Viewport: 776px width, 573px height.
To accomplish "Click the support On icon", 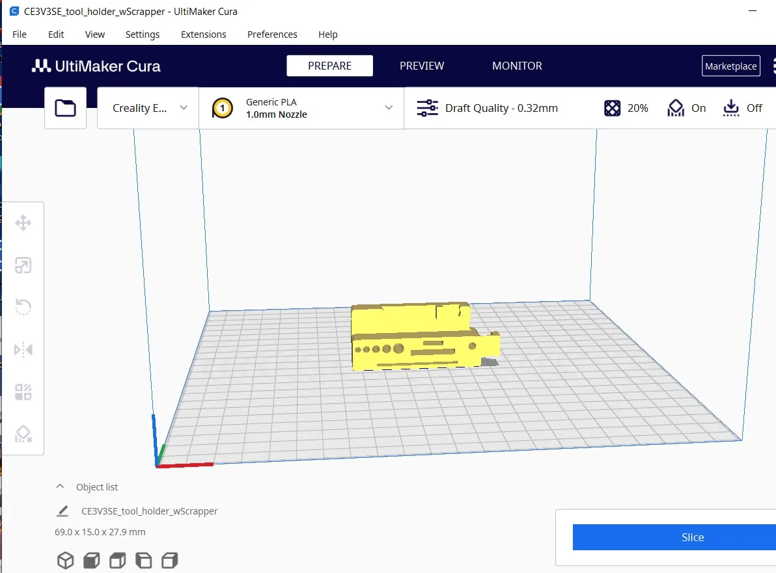I will tap(676, 108).
